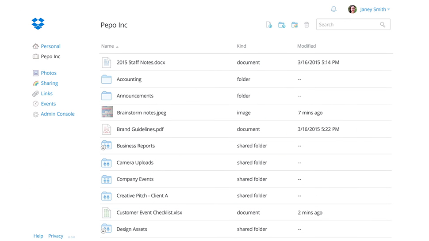This screenshot has height=241, width=429.
Task: Open the Design Assets folder
Action: [132, 229]
